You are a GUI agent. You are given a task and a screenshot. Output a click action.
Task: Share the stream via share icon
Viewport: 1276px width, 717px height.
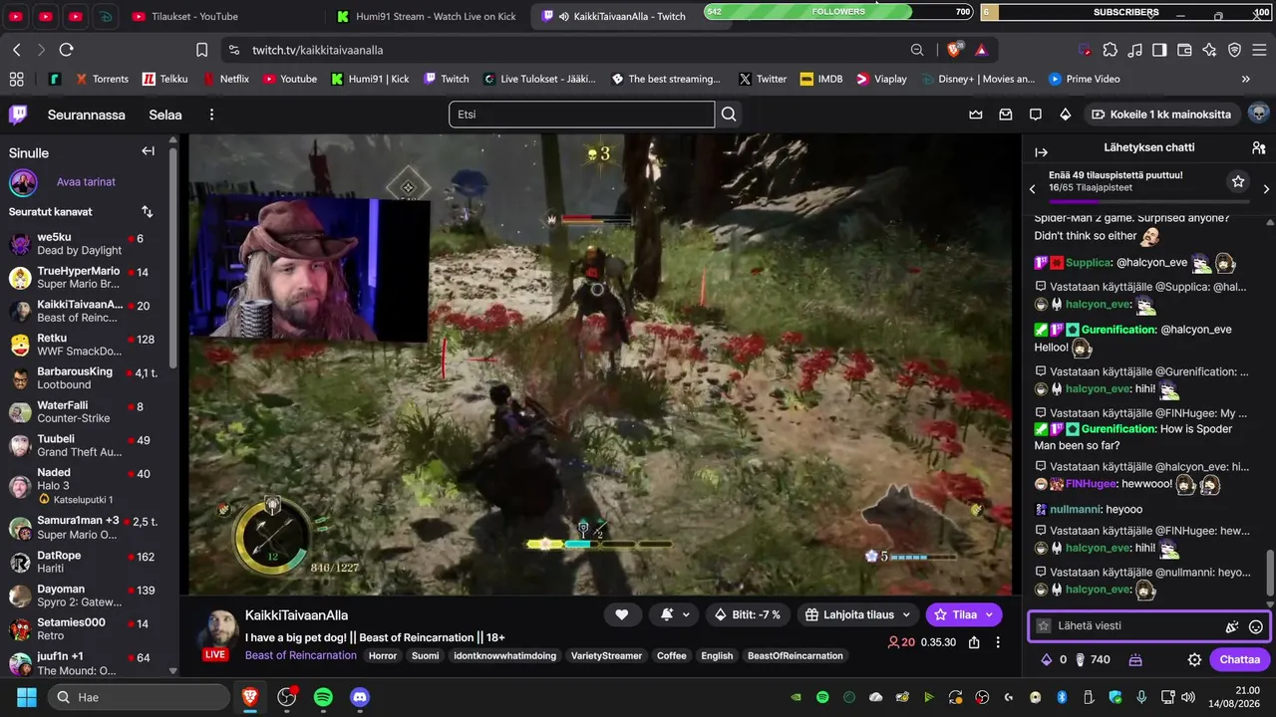coord(974,642)
